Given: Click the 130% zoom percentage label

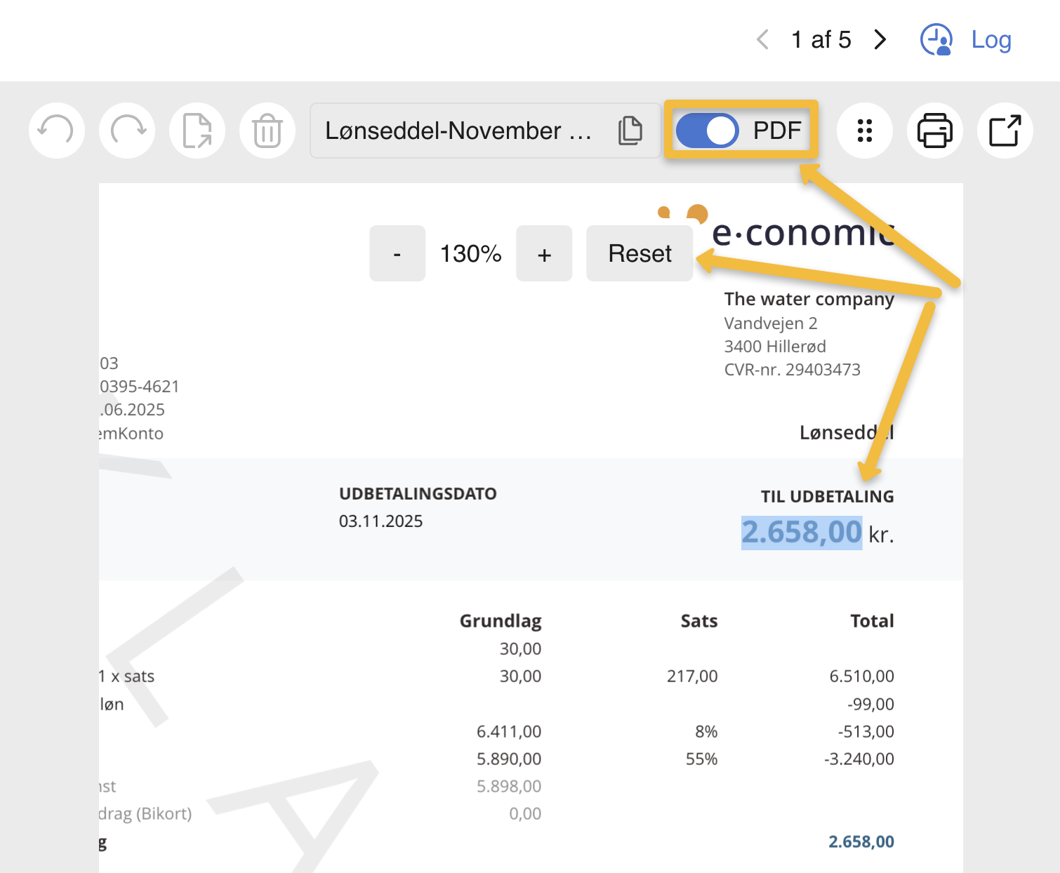Looking at the screenshot, I should point(470,253).
